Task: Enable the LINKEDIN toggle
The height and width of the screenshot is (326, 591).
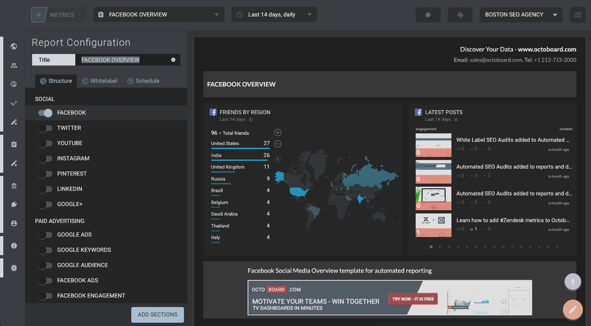Action: point(45,189)
